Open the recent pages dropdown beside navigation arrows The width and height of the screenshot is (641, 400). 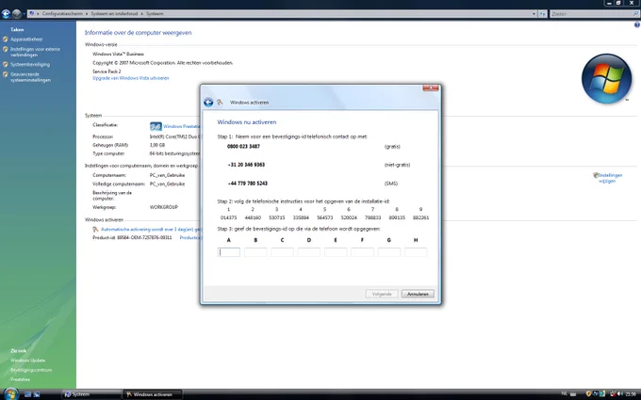click(25, 14)
